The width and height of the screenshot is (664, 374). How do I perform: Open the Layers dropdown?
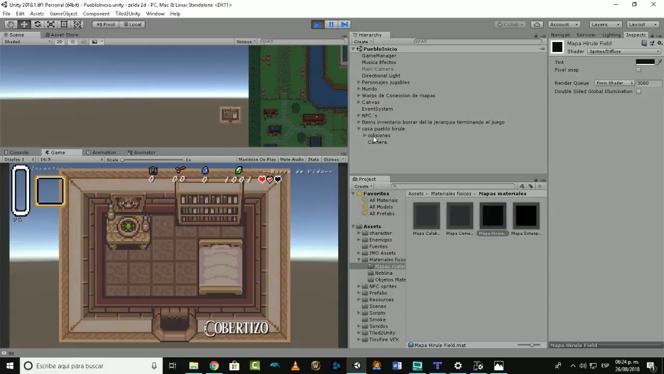(605, 24)
